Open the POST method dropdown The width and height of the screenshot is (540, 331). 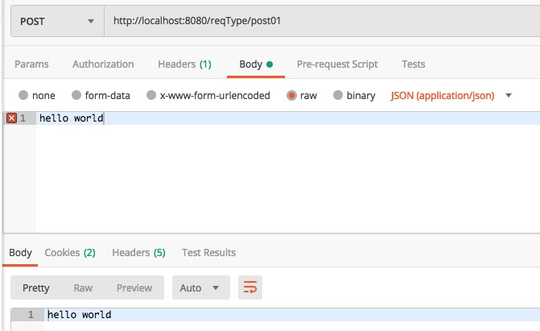coord(56,21)
